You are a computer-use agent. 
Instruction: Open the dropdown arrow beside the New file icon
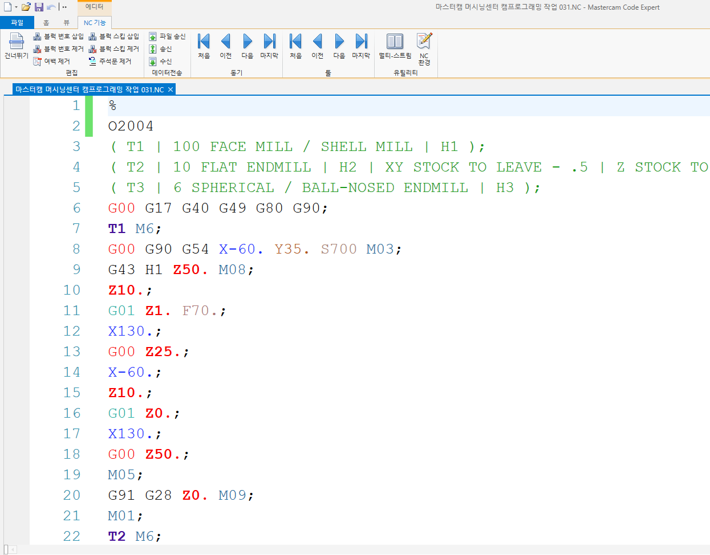click(16, 7)
